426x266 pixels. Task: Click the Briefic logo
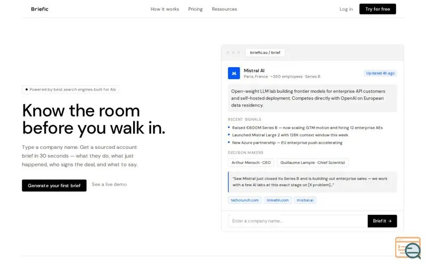[x=39, y=9]
